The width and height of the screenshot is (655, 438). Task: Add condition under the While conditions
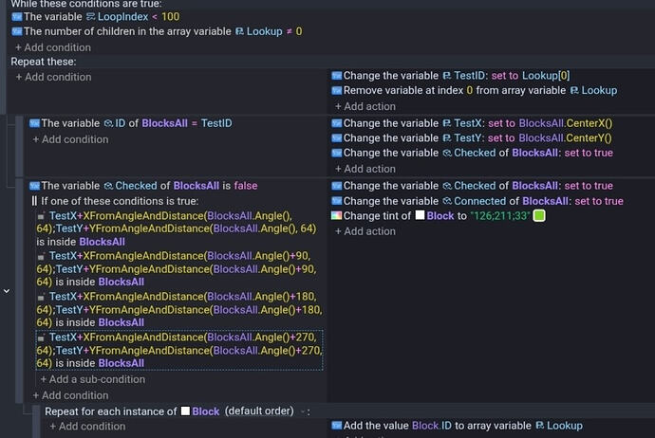(53, 47)
